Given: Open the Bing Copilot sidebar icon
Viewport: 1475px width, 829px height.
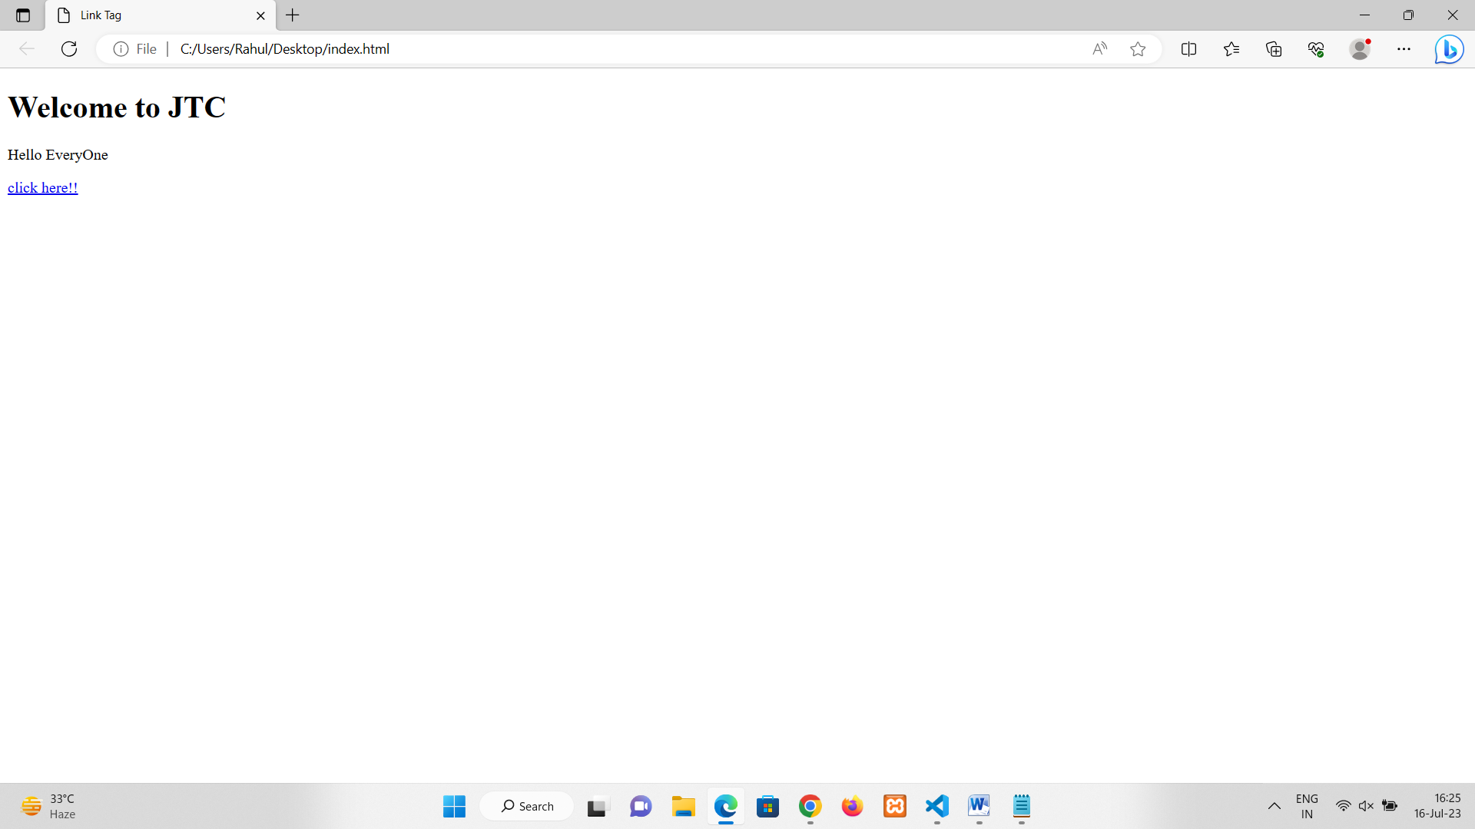Looking at the screenshot, I should [1449, 49].
